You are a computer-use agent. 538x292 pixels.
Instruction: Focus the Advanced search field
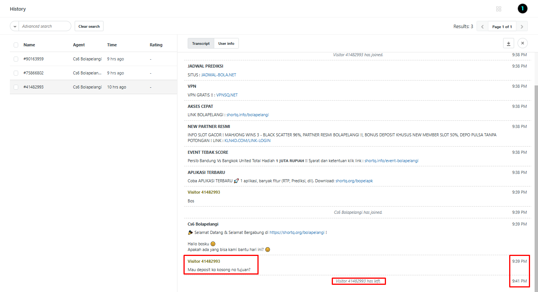(x=45, y=26)
